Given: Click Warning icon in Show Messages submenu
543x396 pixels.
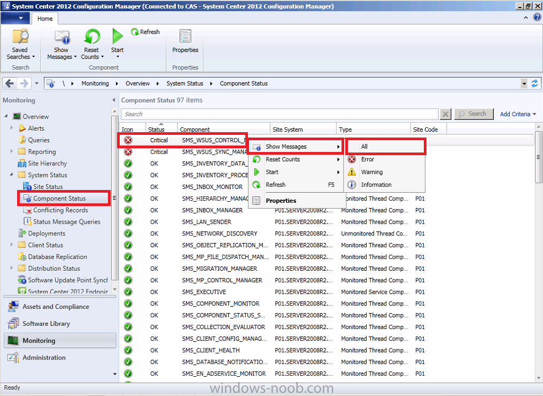Looking at the screenshot, I should click(x=352, y=172).
